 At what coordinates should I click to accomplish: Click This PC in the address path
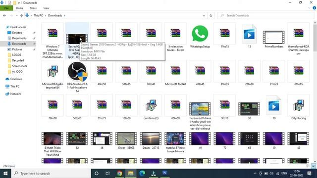click(38, 15)
